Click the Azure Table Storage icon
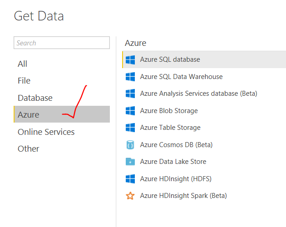The image size is (286, 227). coord(130,128)
